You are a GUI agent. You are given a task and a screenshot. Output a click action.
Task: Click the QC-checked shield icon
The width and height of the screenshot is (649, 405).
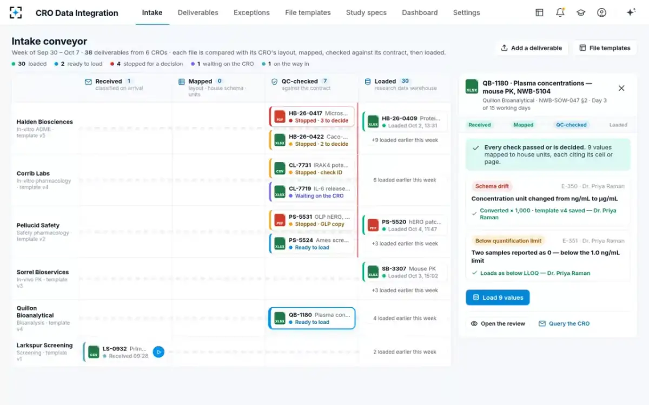point(274,82)
